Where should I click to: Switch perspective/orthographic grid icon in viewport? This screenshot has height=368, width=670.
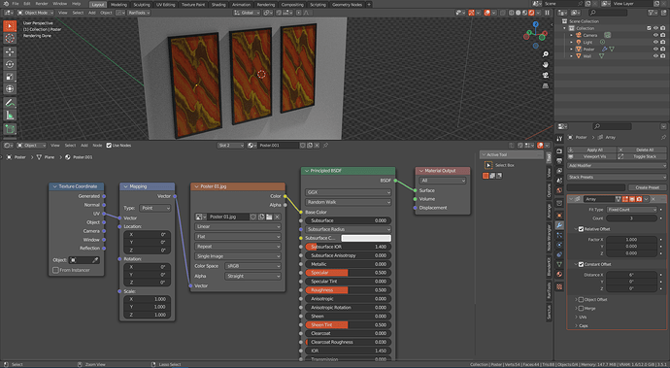pyautogui.click(x=546, y=85)
